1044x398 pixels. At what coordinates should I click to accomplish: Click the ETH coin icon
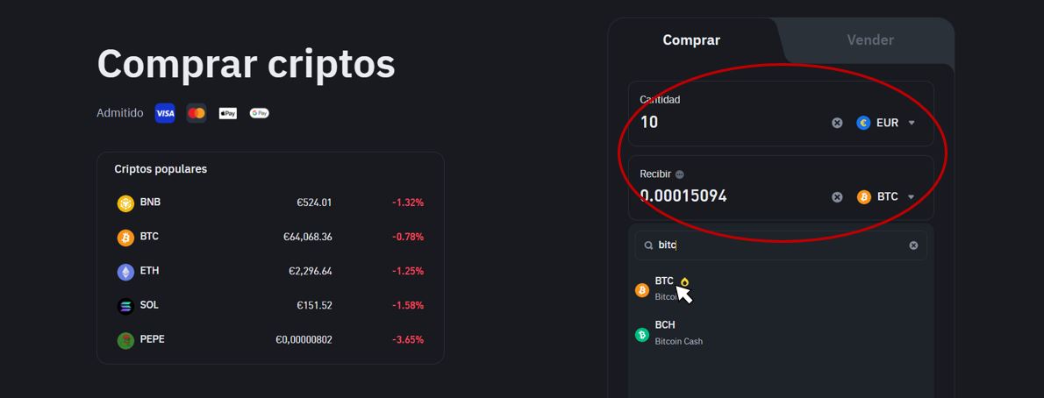pos(125,272)
